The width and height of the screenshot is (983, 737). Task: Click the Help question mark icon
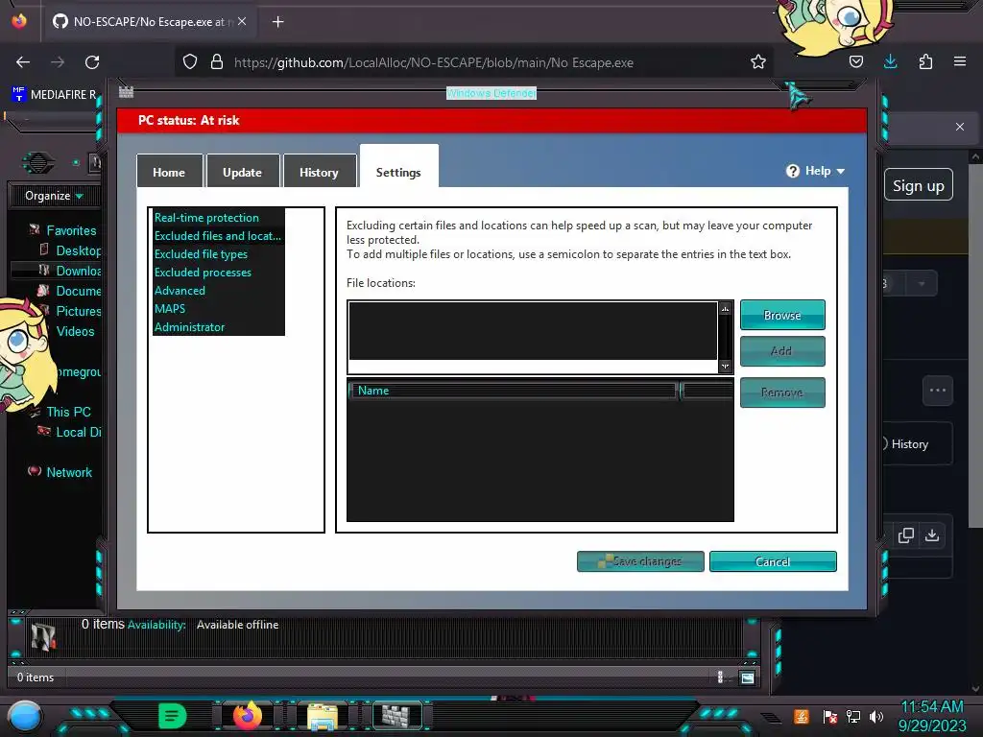(x=792, y=171)
